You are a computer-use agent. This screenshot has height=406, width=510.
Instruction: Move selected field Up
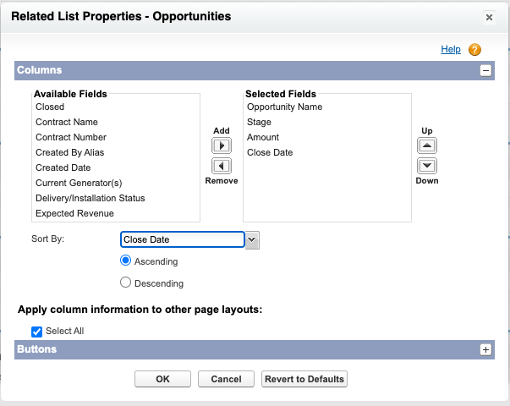tap(427, 145)
